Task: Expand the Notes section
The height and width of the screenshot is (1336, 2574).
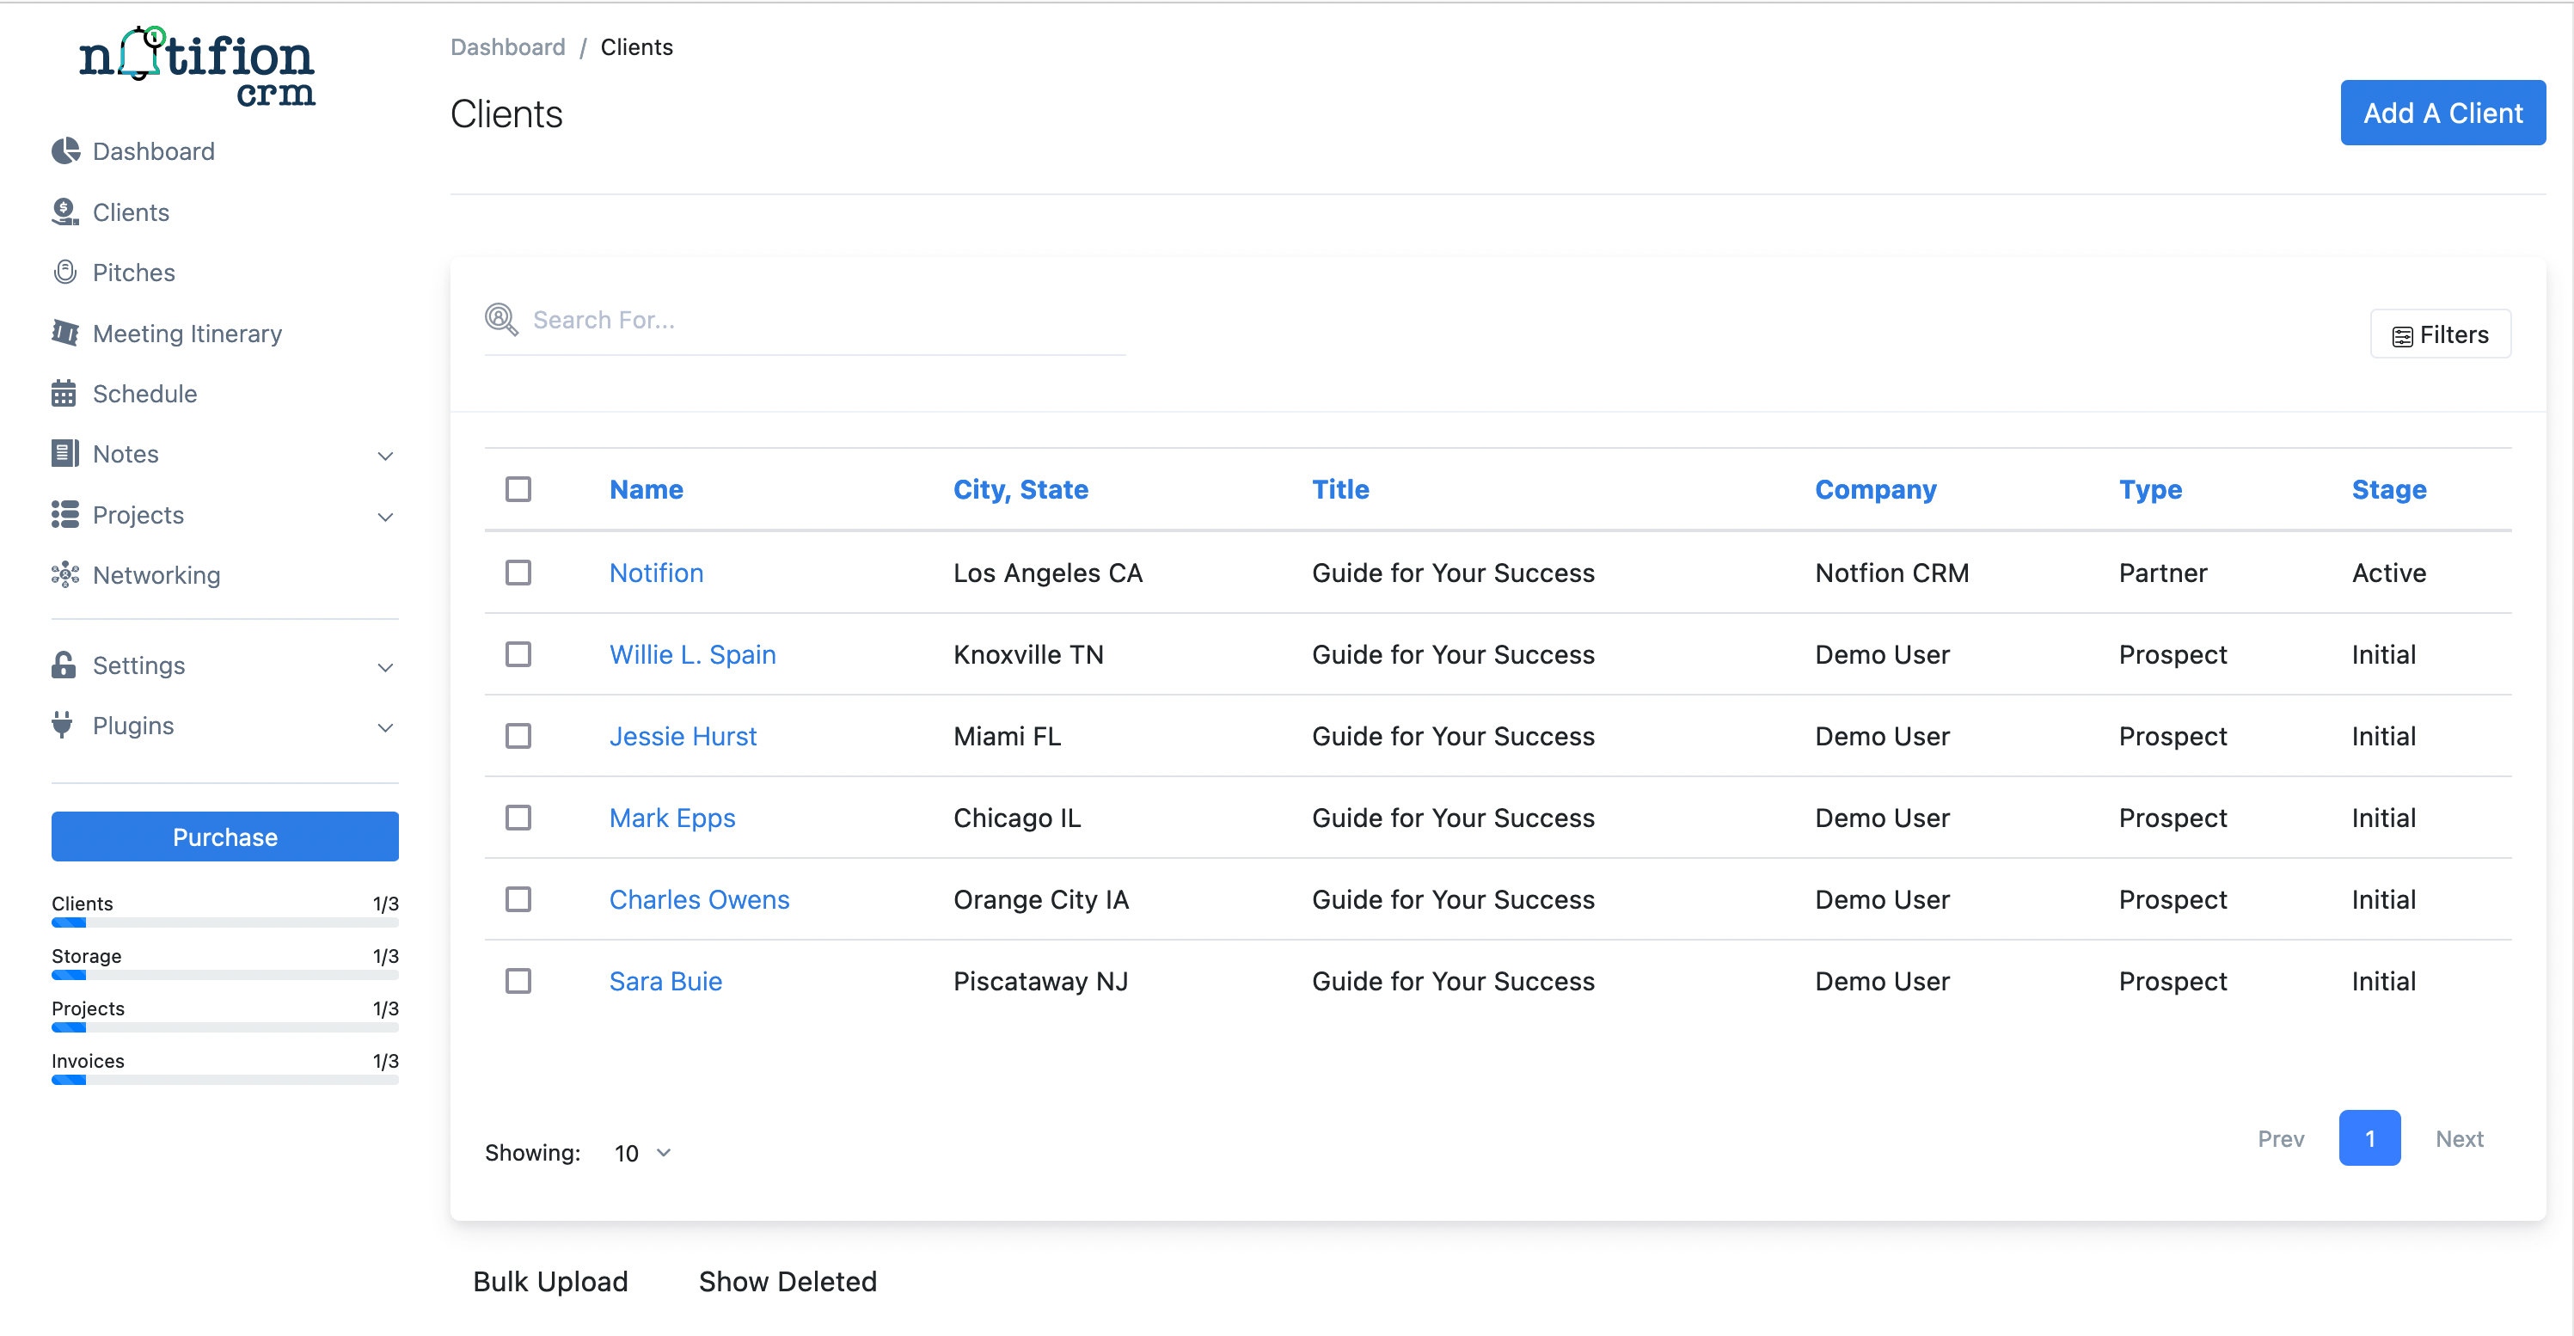Action: pos(386,455)
